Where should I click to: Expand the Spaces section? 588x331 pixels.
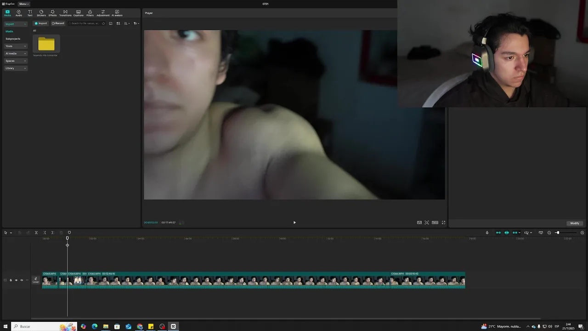(16, 61)
